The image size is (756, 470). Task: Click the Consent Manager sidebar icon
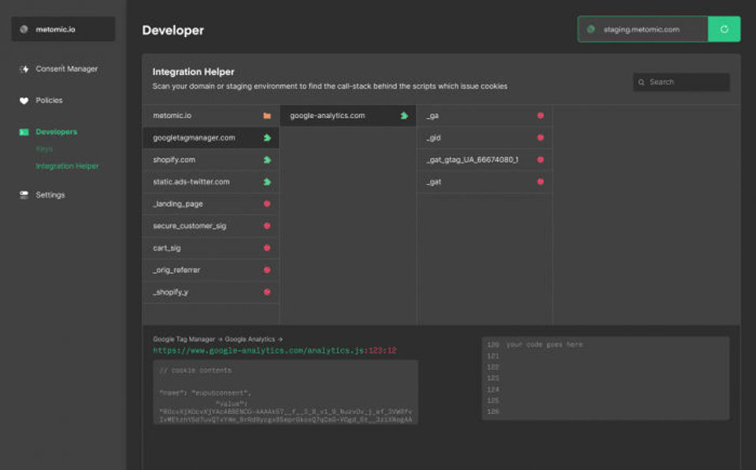(x=24, y=69)
